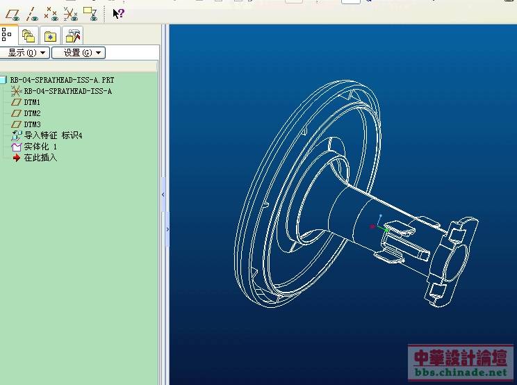Open the 显示(O) dropdown menu
This screenshot has width=517, height=385.
pyautogui.click(x=25, y=53)
